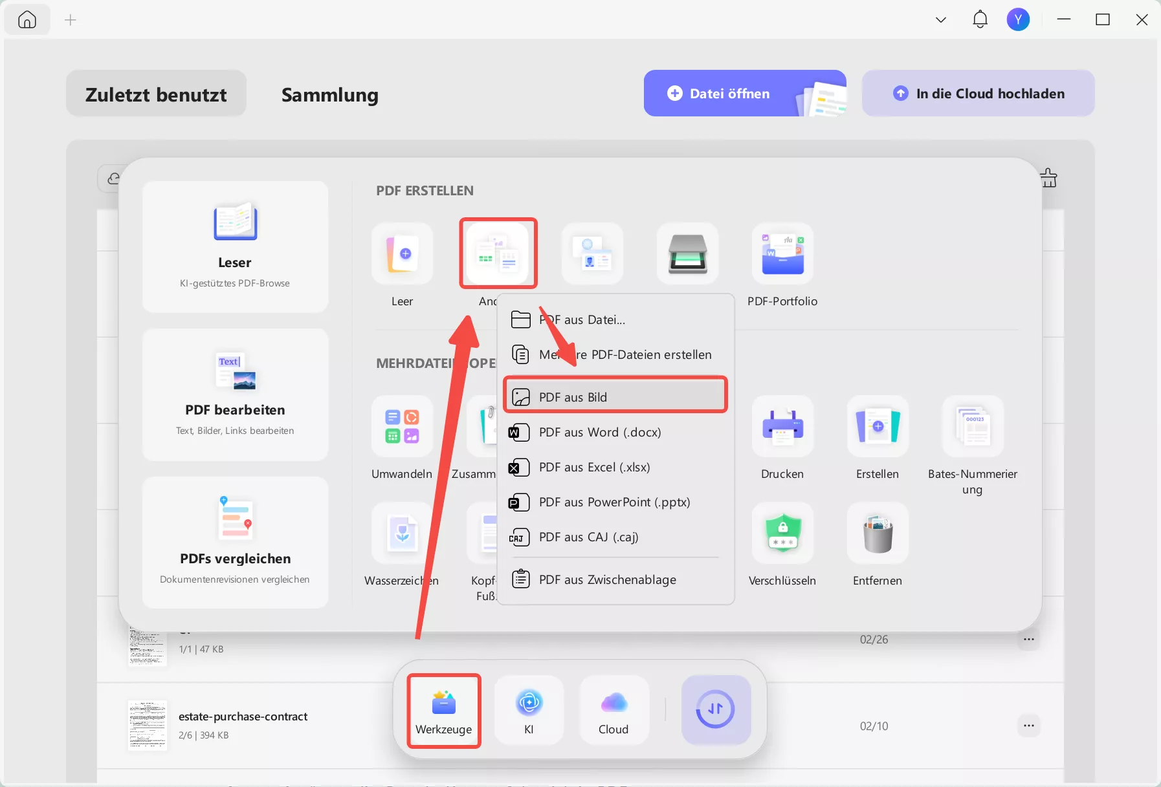Select PDF aus Word (.docx)
The image size is (1161, 787).
[615, 432]
